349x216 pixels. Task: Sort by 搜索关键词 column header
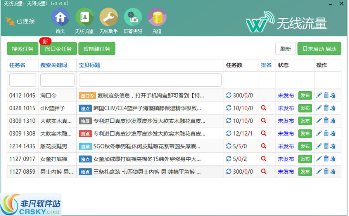pyautogui.click(x=54, y=65)
